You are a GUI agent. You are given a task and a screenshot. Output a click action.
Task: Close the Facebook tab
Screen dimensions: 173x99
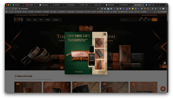pyautogui.click(x=24, y=5)
